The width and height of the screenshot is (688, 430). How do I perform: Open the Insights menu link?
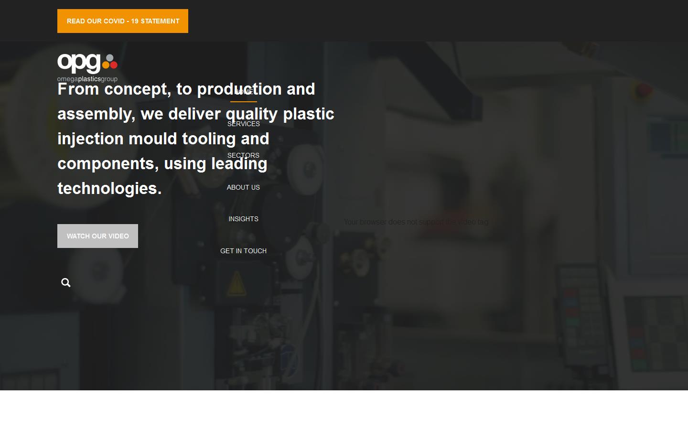(243, 219)
